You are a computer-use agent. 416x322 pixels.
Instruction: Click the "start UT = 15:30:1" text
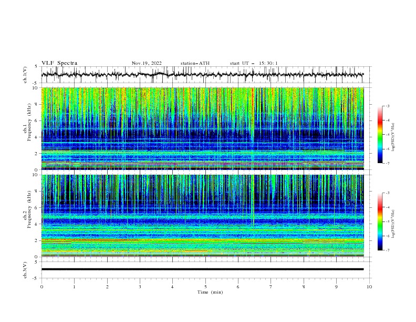254,63
